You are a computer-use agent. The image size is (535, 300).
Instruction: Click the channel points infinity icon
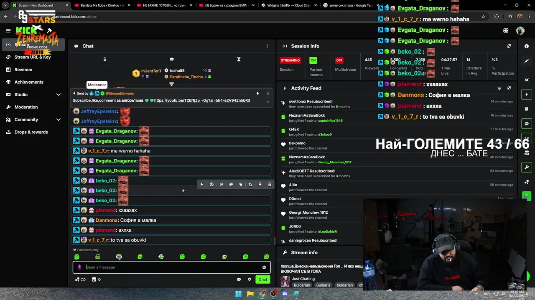point(80,280)
